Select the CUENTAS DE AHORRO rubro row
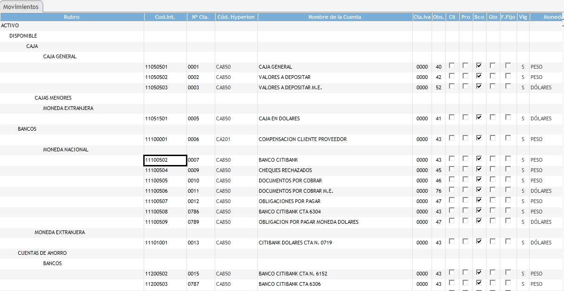The image size is (564, 291). coord(42,253)
